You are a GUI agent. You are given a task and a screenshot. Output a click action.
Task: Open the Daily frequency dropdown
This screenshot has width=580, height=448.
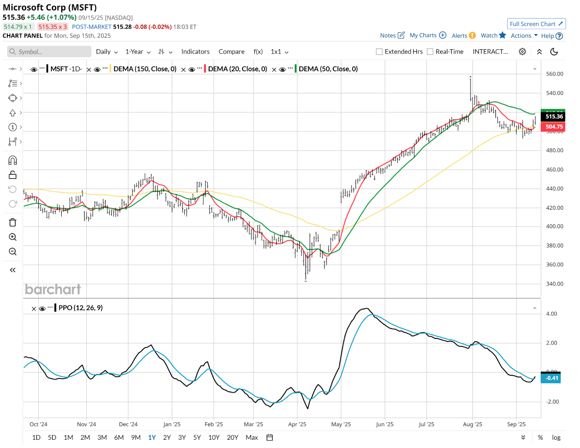point(107,52)
